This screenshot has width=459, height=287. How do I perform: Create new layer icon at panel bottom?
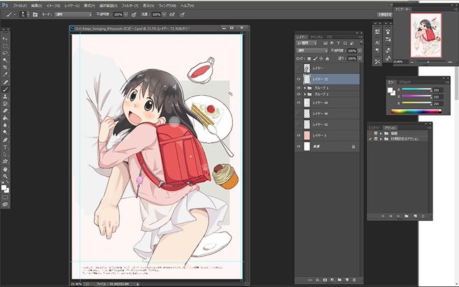(347, 280)
